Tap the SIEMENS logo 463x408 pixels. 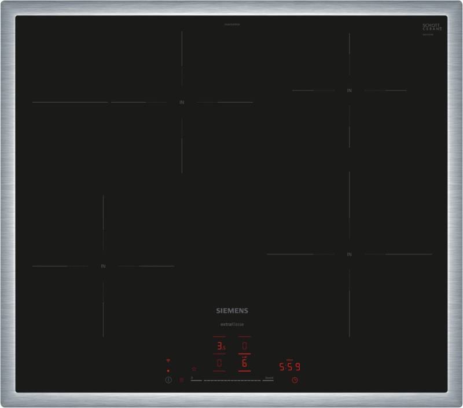232,311
